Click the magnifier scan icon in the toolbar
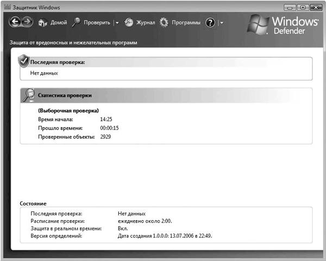The height and width of the screenshot is (261, 326). click(77, 22)
